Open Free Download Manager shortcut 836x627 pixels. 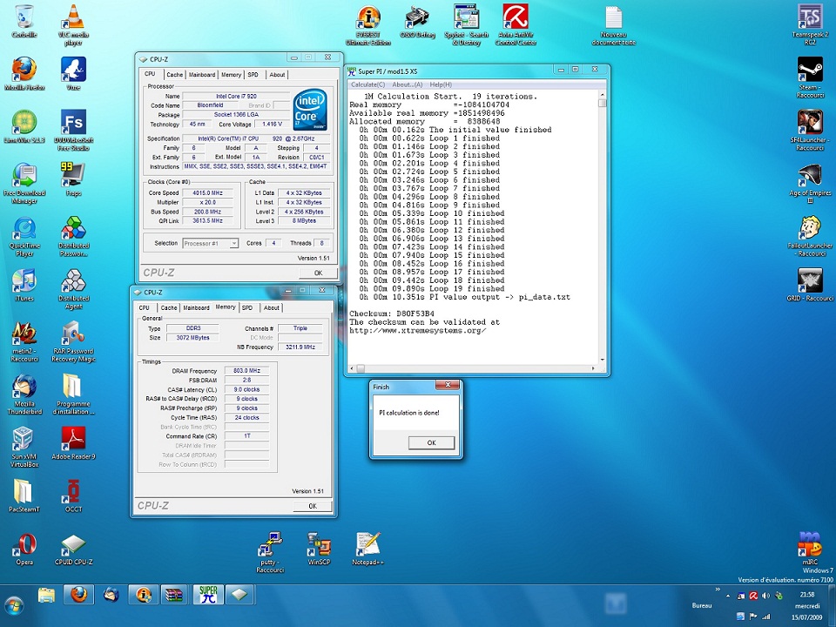(x=24, y=183)
